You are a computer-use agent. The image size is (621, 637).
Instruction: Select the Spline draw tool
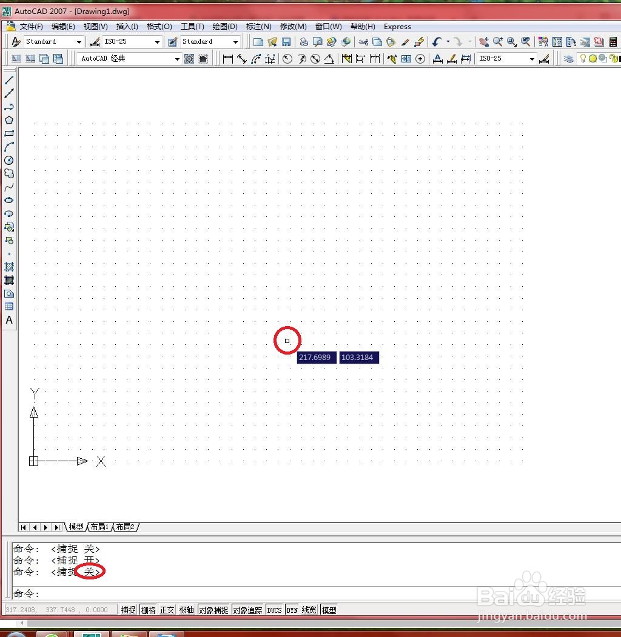(x=9, y=187)
